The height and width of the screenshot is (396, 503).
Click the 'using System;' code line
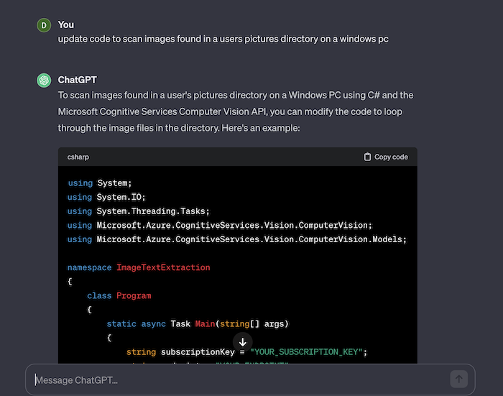(x=100, y=183)
